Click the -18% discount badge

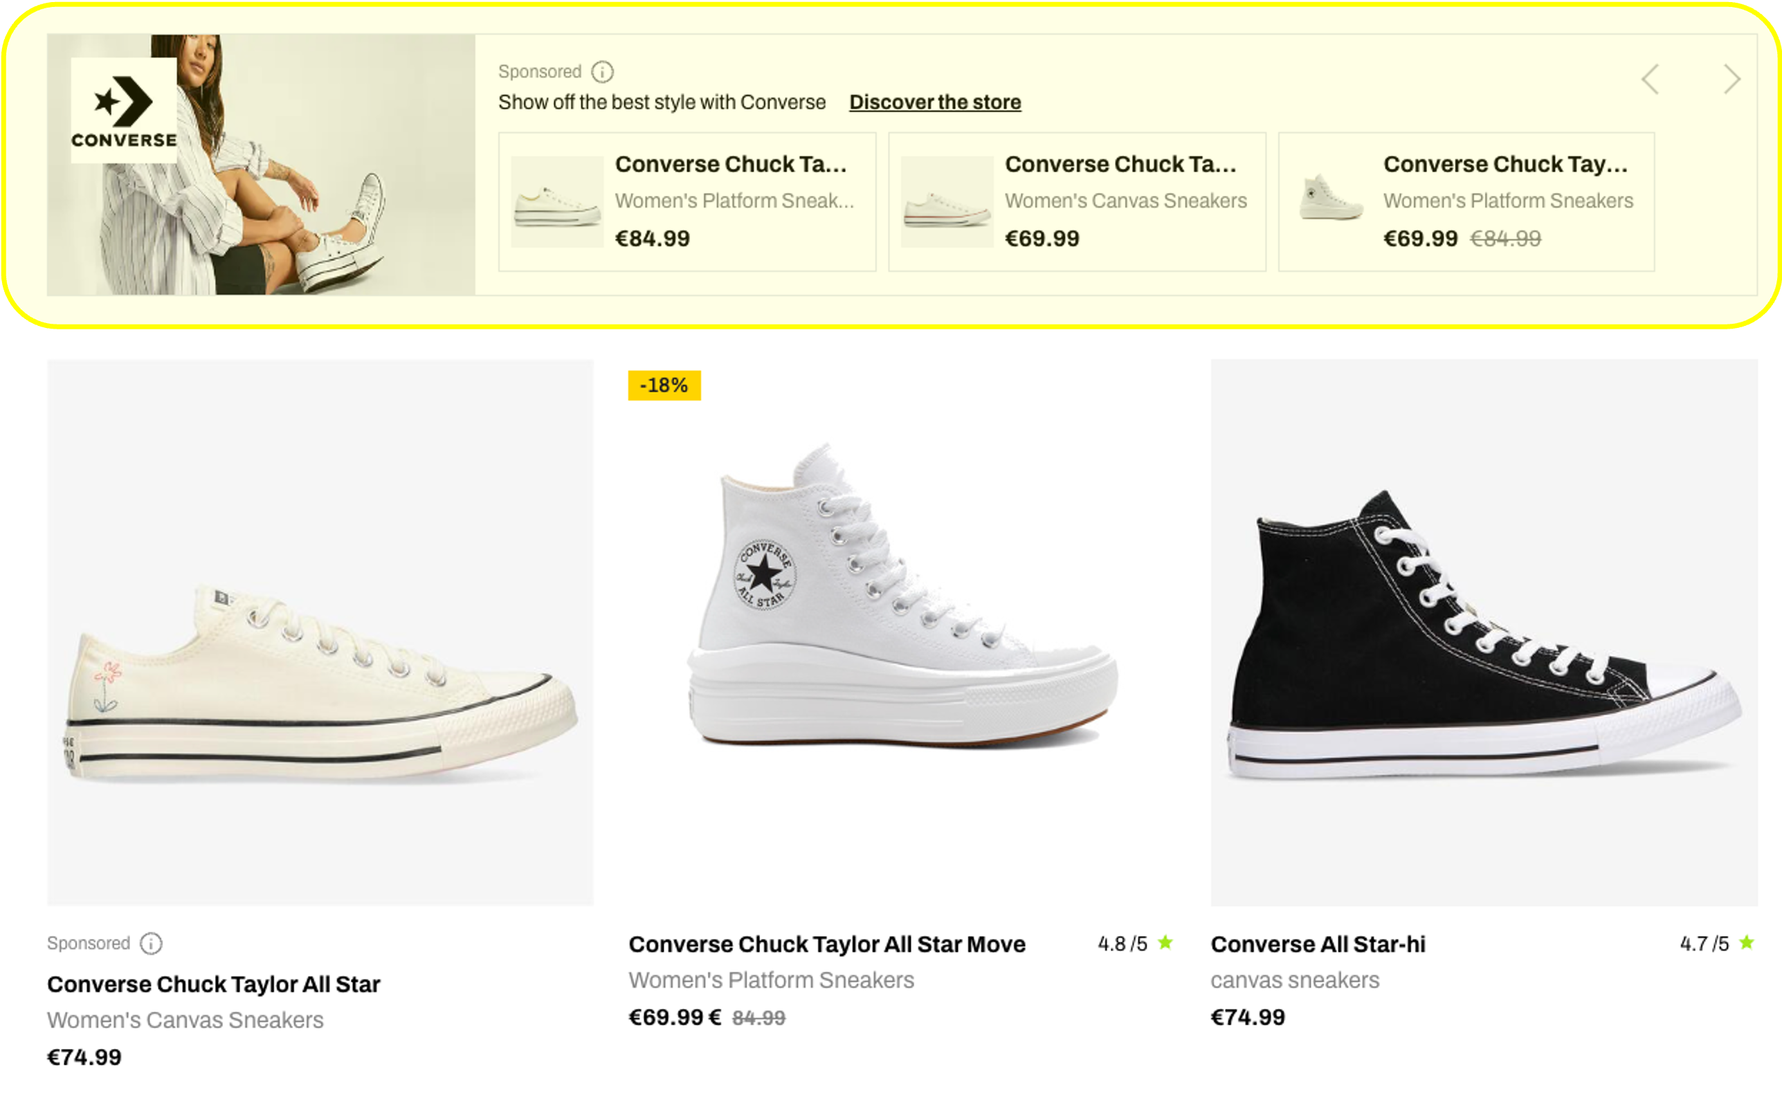tap(664, 385)
